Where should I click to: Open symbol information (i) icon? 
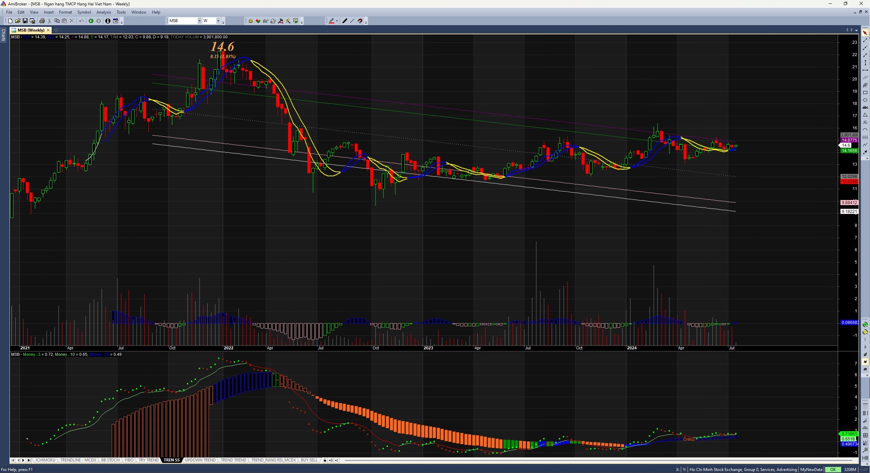pyautogui.click(x=108, y=21)
